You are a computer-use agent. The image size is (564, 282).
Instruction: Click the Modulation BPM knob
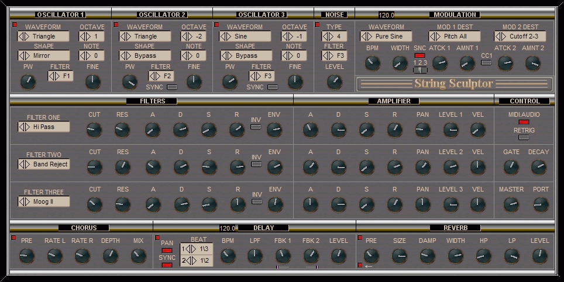point(372,64)
